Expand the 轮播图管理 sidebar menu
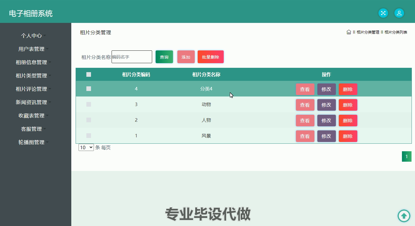The height and width of the screenshot is (226, 415). [33, 142]
